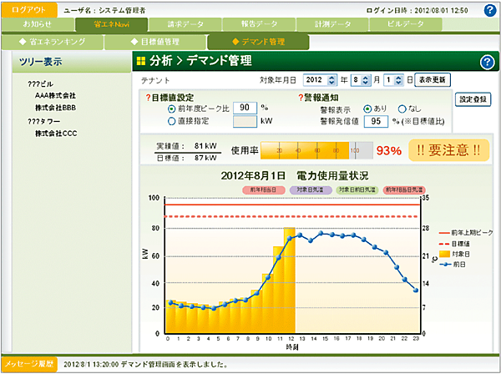Viewport: 501px width, 374px height.
Task: Click the !! 要注意 !! warning badge
Action: pos(449,150)
